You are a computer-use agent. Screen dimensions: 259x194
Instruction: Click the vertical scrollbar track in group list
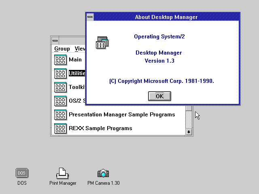(189, 120)
